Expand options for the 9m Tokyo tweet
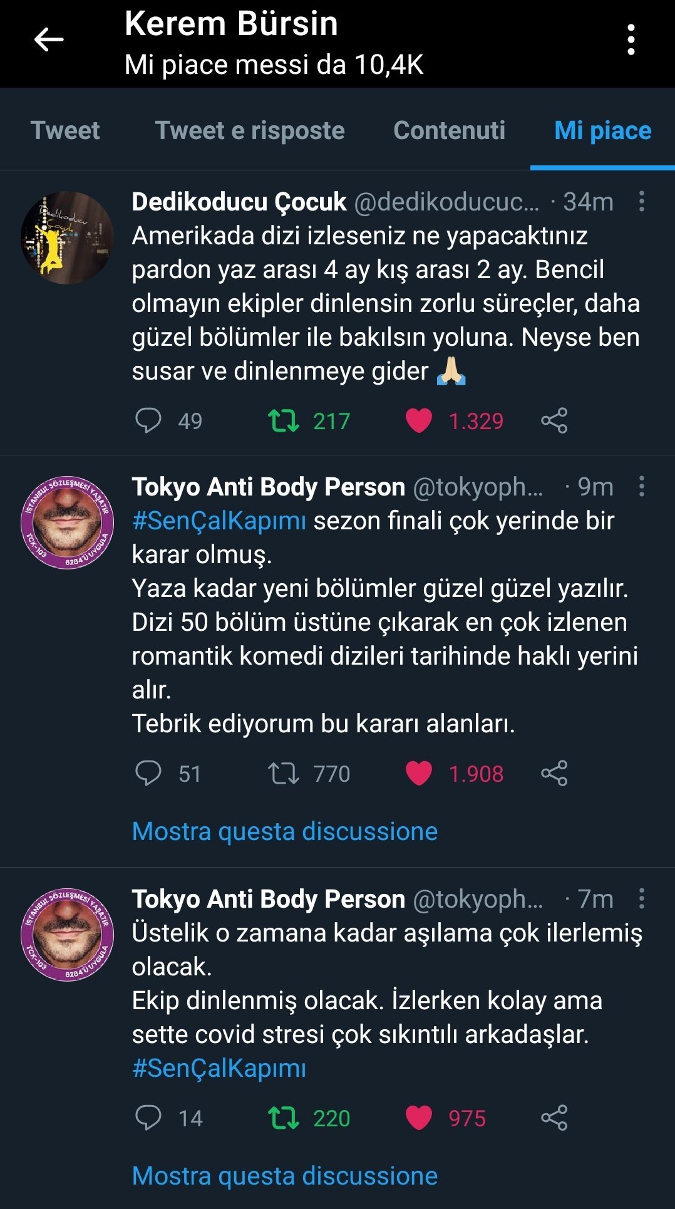Image resolution: width=675 pixels, height=1209 pixels. click(x=641, y=487)
